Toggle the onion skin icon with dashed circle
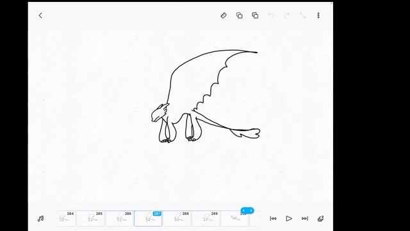The image size is (410, 231). click(x=239, y=15)
